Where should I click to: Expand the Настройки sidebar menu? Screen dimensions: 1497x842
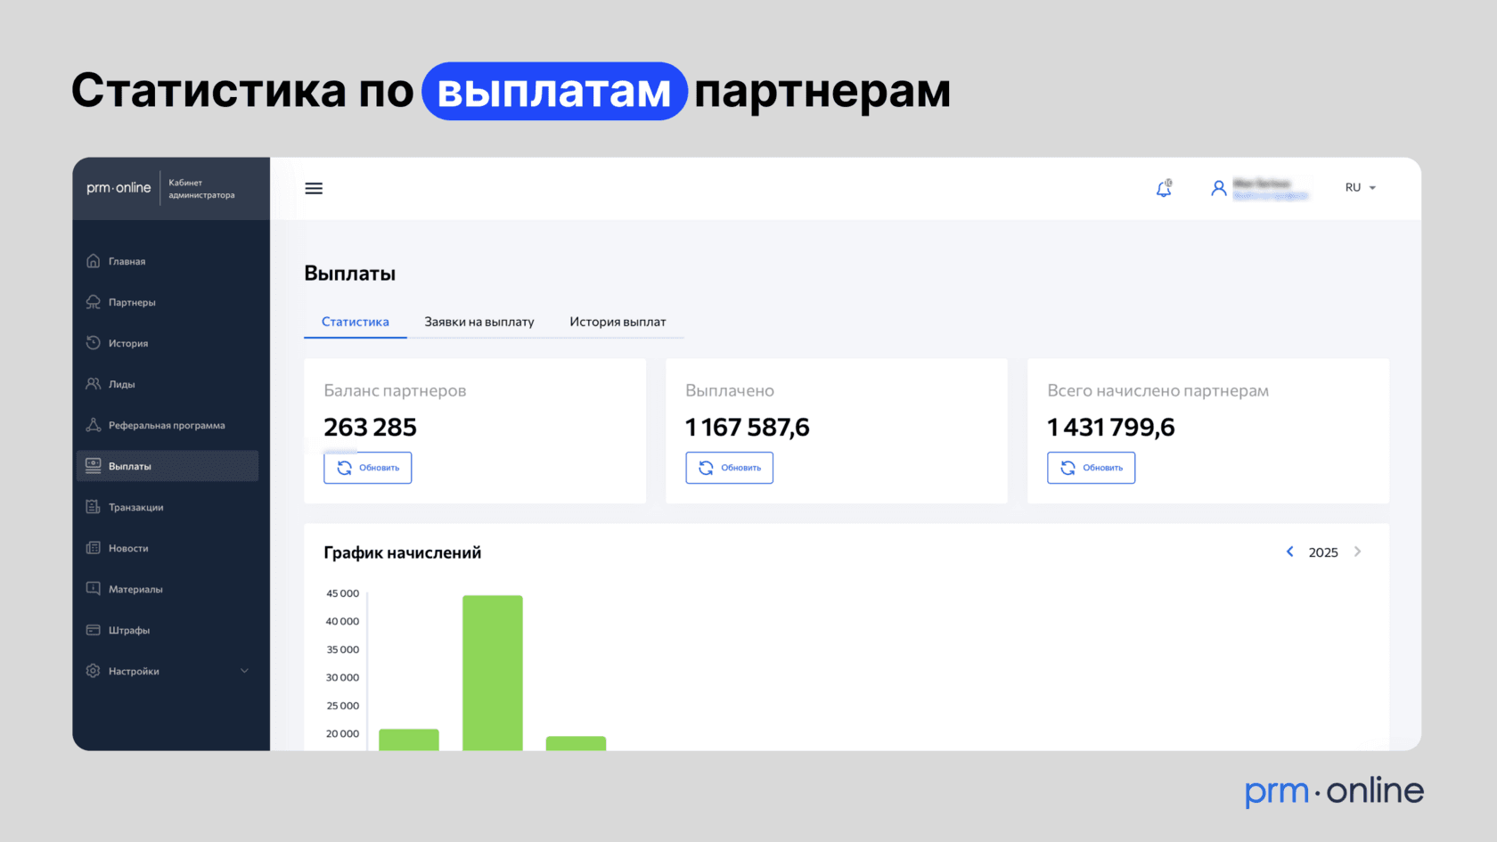pos(168,672)
